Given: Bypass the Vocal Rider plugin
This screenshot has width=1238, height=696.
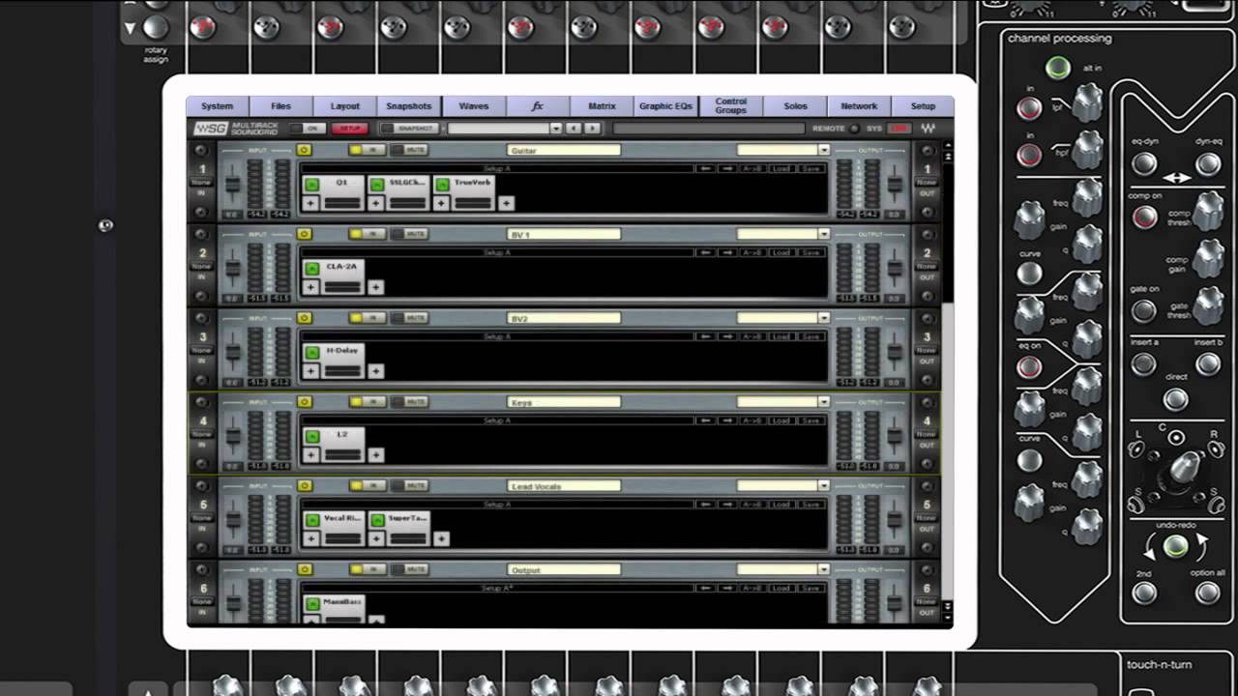Looking at the screenshot, I should coord(311,520).
